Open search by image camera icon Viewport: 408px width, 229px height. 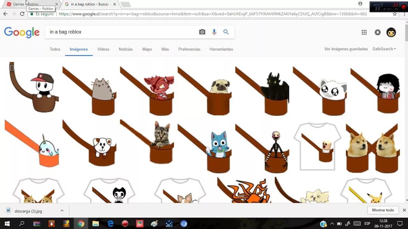(202, 32)
